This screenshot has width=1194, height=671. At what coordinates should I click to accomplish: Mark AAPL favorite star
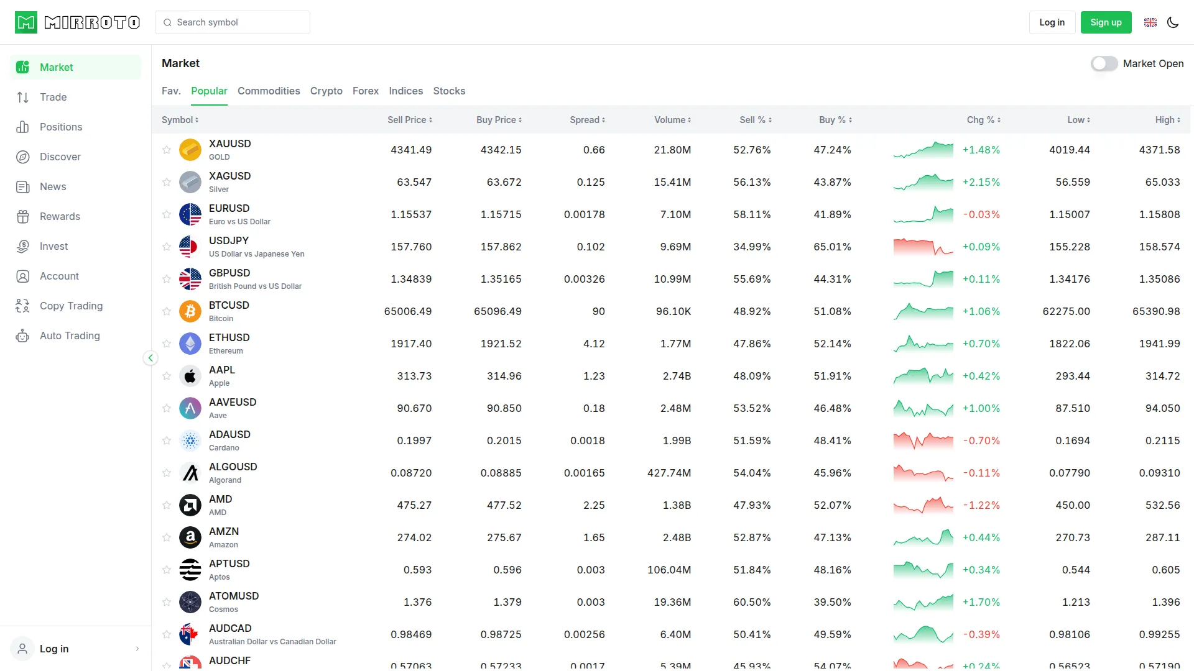(167, 376)
